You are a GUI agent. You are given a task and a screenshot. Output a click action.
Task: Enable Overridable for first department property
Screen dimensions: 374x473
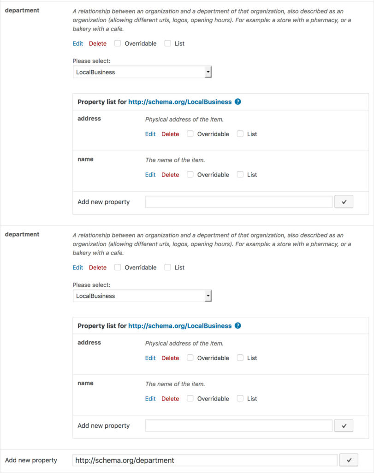click(118, 43)
